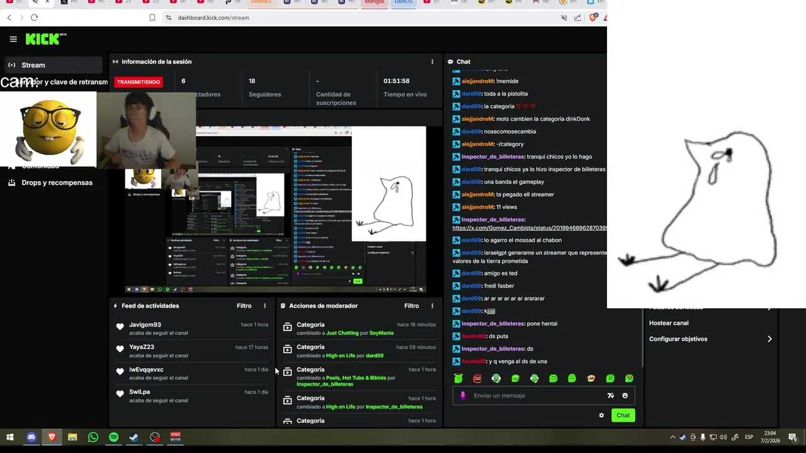Show hidden system tray icons
Viewport: 806px width, 453px height.
(x=673, y=437)
